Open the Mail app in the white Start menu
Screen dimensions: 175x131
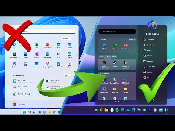(58, 46)
